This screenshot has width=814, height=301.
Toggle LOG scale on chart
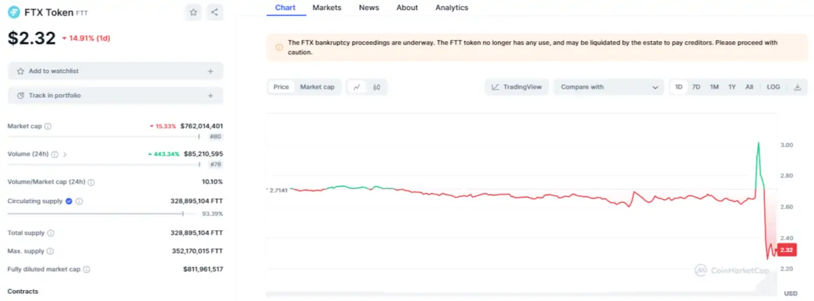point(773,87)
